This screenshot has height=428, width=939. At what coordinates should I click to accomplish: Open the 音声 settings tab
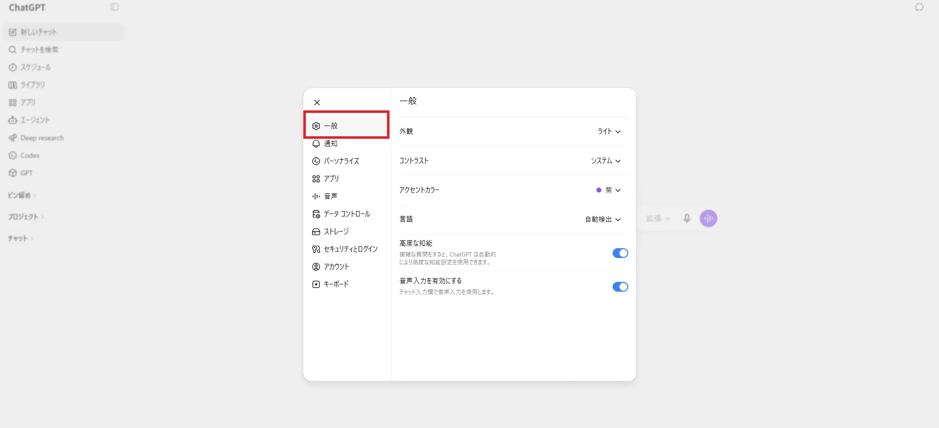coord(347,196)
